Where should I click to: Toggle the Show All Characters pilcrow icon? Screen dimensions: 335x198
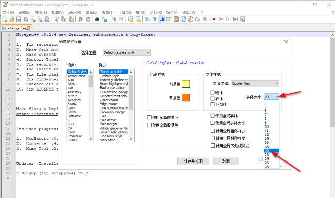[x=155, y=20]
